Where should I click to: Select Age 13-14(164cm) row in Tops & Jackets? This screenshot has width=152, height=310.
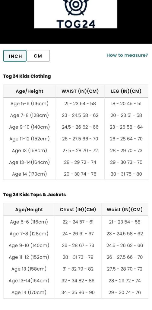click(x=76, y=281)
